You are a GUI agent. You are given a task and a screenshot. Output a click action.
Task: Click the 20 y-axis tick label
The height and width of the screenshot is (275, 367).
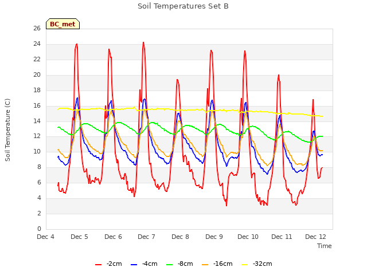[37, 74]
